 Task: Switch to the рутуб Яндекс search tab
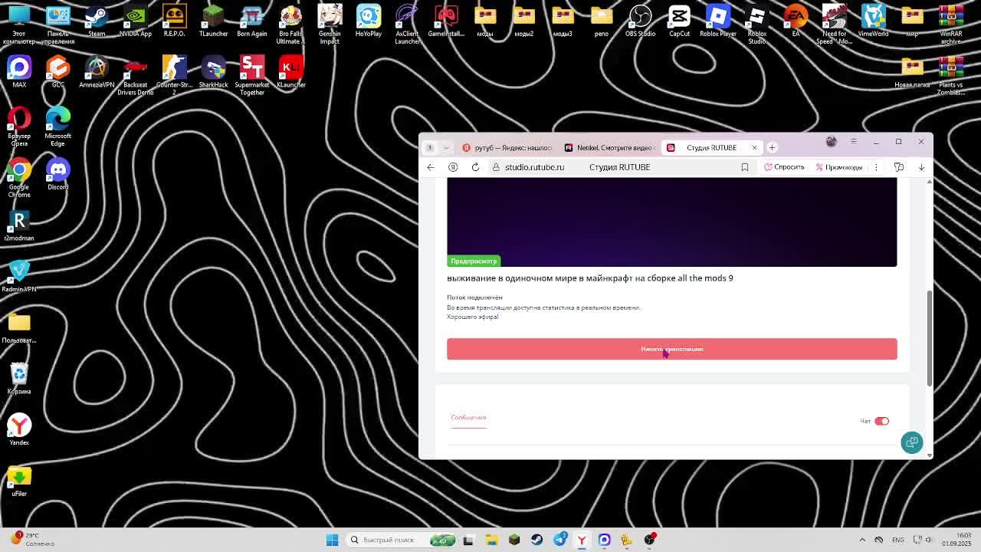pos(507,148)
